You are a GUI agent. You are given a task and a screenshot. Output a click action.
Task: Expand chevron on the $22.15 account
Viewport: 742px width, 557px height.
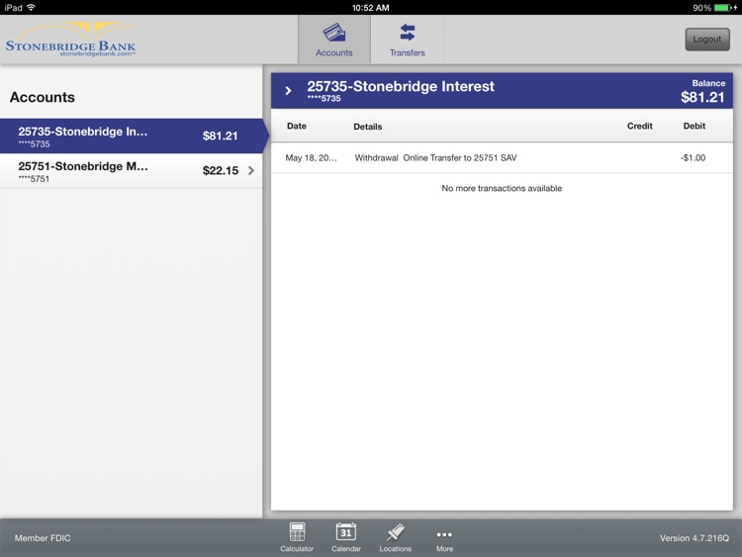click(251, 170)
